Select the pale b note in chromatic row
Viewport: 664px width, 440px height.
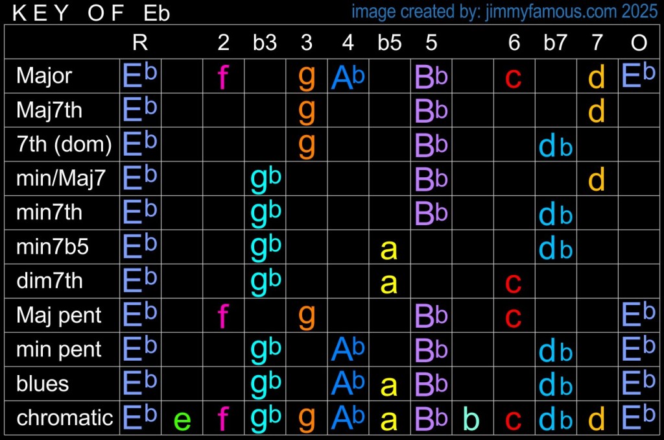pos(473,419)
